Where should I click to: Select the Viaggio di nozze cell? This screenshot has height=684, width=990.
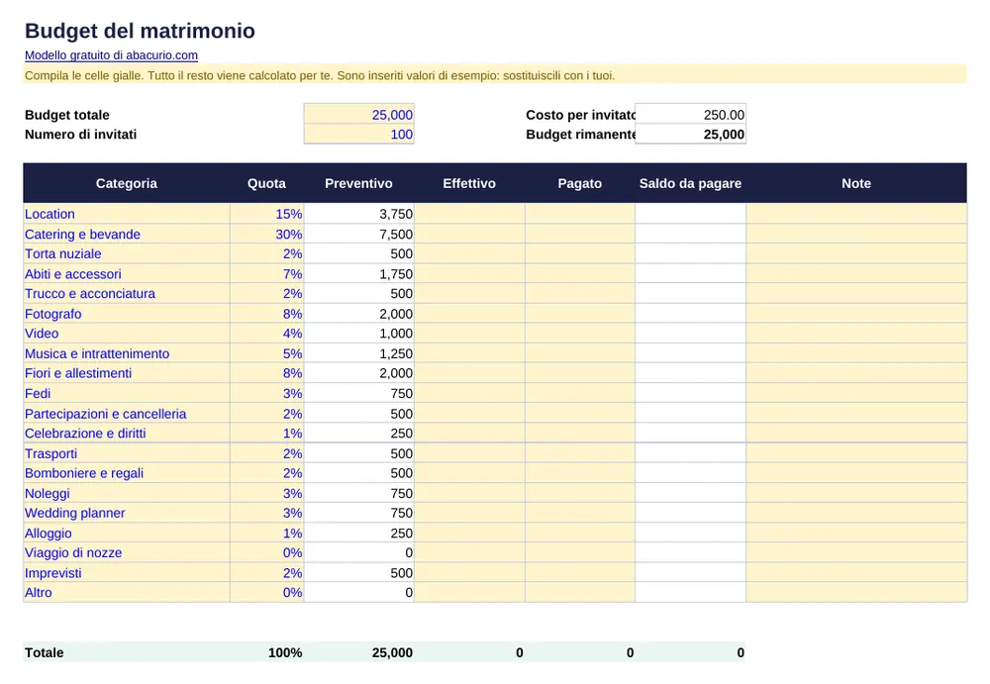coord(127,552)
